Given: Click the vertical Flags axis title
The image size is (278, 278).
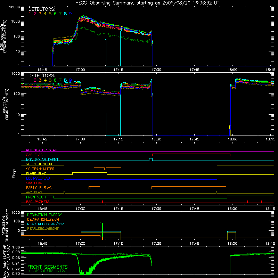Looking at the screenshot, I should point(14,173).
